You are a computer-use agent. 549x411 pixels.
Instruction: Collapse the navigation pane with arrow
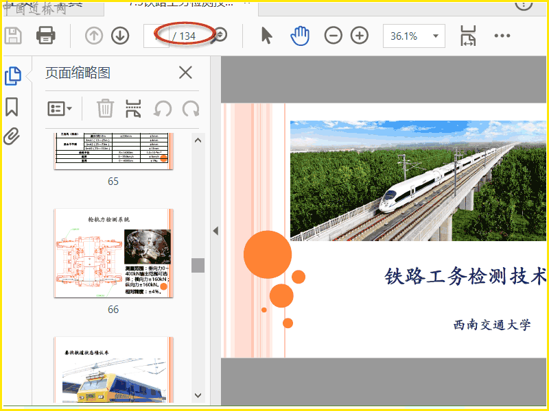point(215,231)
